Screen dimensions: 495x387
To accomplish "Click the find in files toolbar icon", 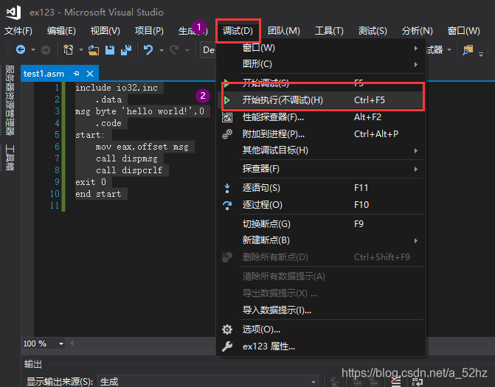I will tap(468, 50).
